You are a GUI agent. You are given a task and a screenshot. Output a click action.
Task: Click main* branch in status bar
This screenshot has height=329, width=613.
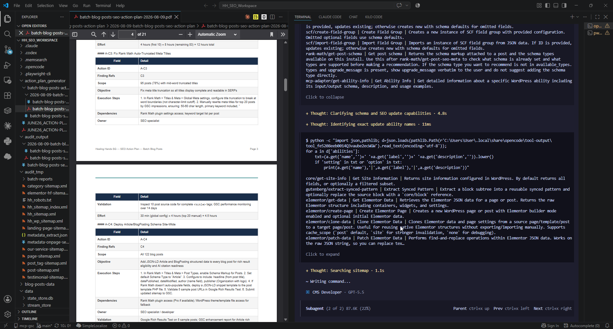pyautogui.click(x=44, y=325)
